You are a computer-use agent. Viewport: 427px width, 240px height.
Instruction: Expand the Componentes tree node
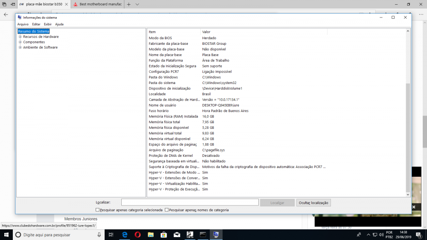[x=20, y=42]
